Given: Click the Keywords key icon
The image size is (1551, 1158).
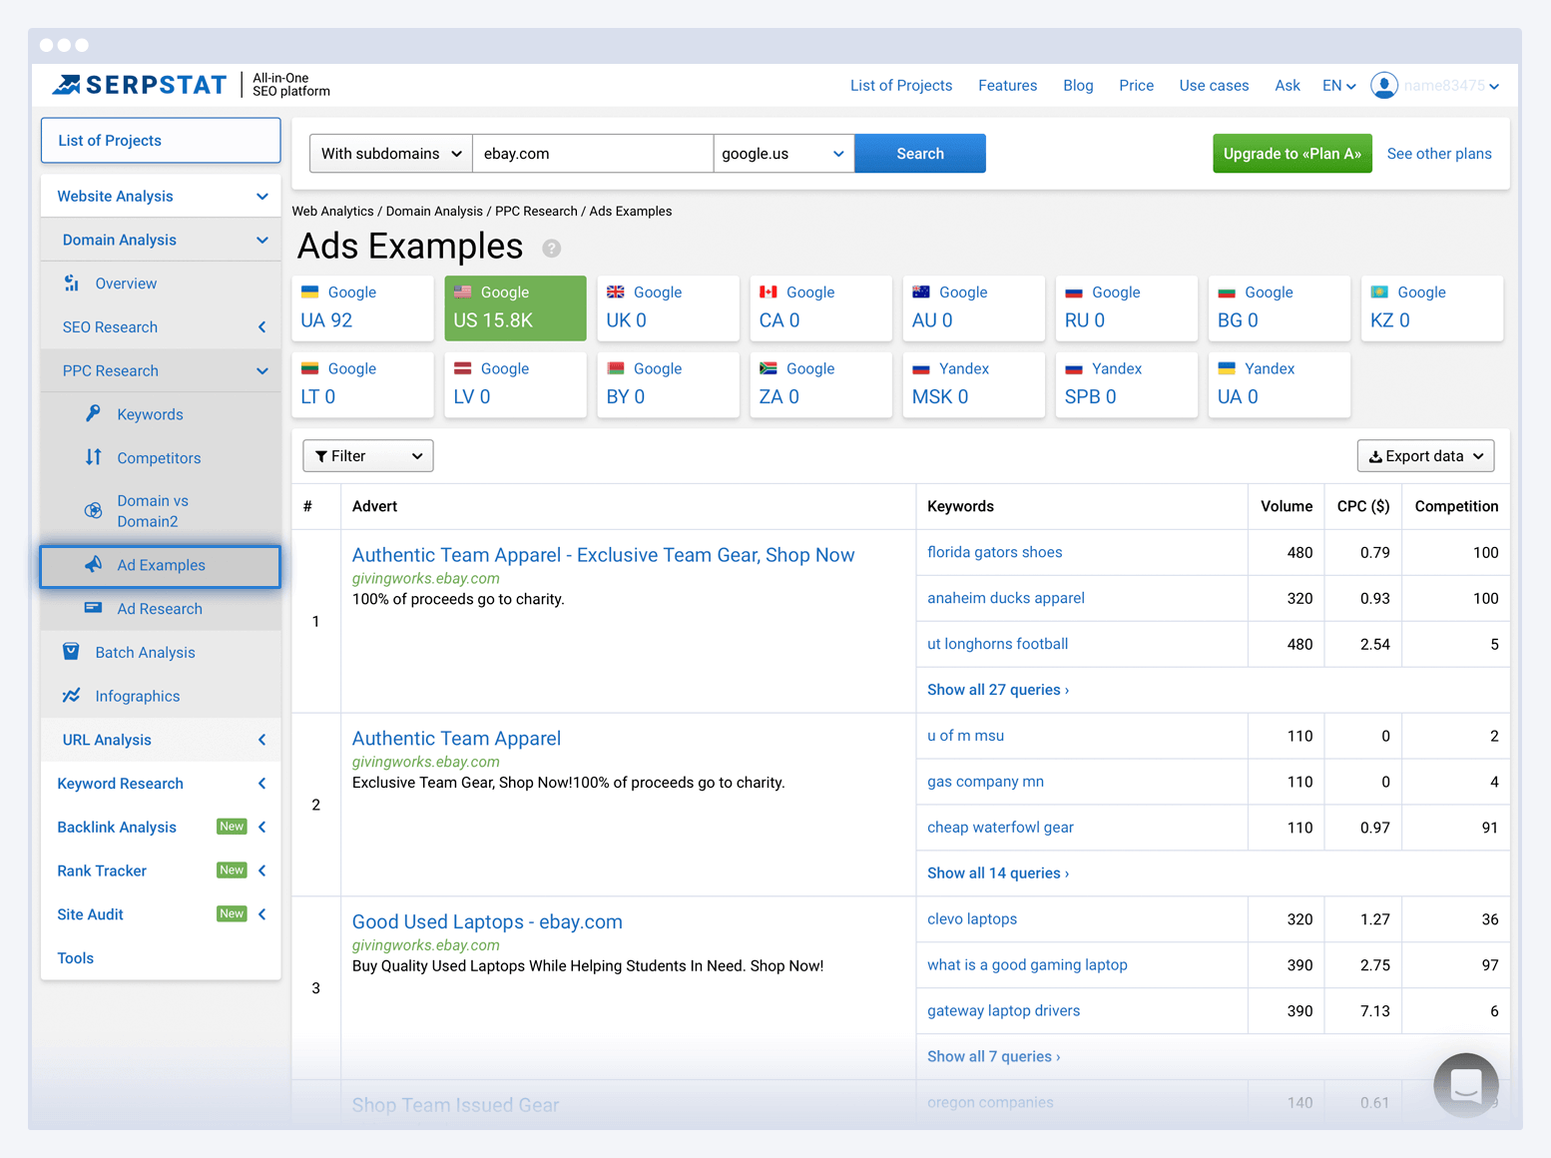Looking at the screenshot, I should 93,414.
